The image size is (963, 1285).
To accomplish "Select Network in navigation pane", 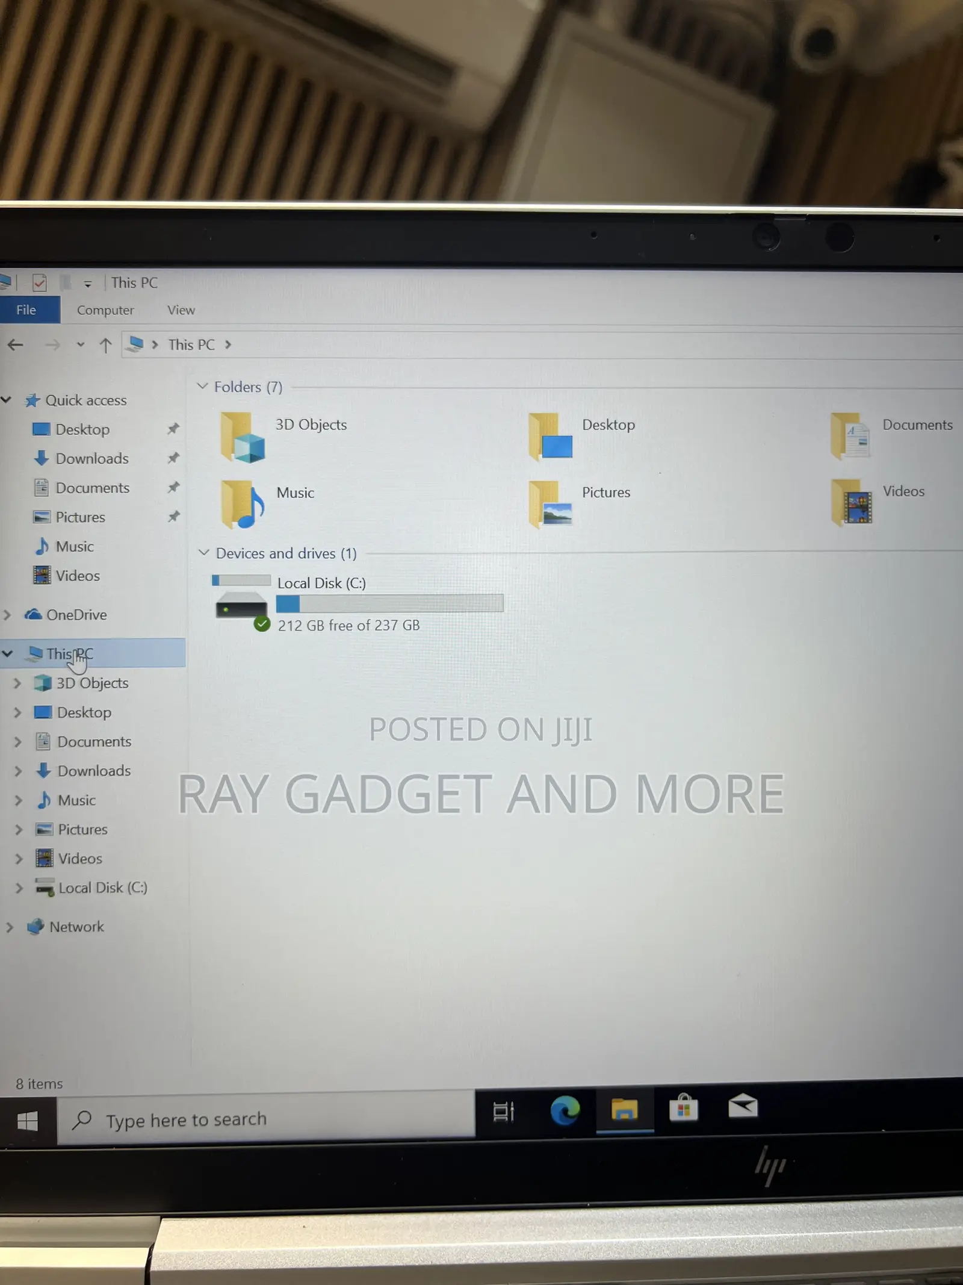I will click(76, 927).
